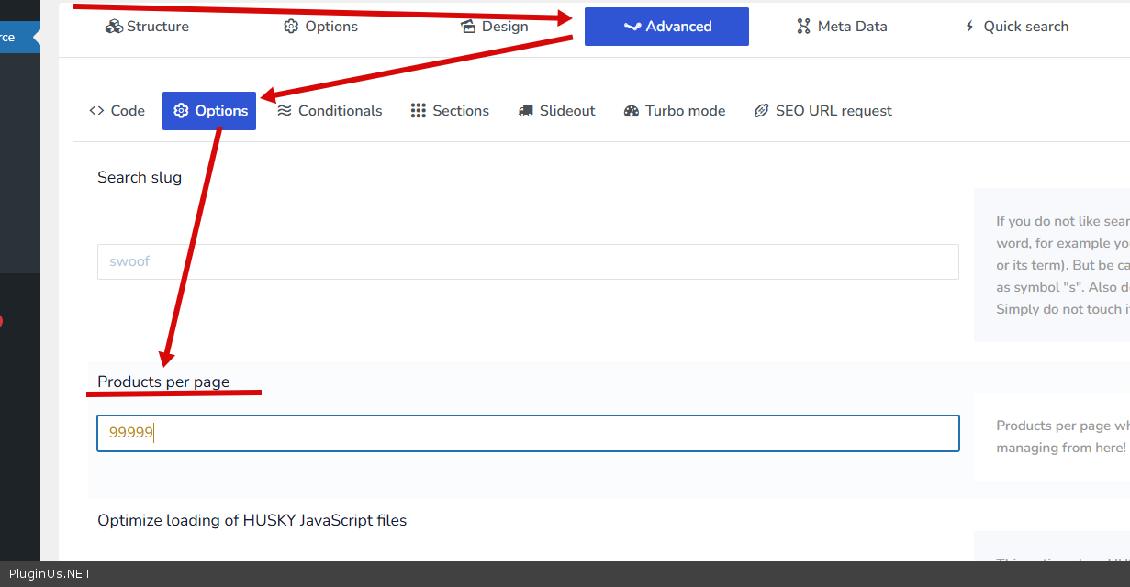Image resolution: width=1130 pixels, height=587 pixels.
Task: Click the SEO URL request link icon
Action: click(x=761, y=111)
